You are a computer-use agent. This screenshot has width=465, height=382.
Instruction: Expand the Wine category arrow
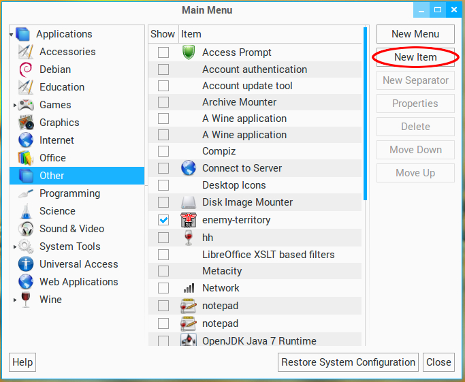click(x=15, y=300)
